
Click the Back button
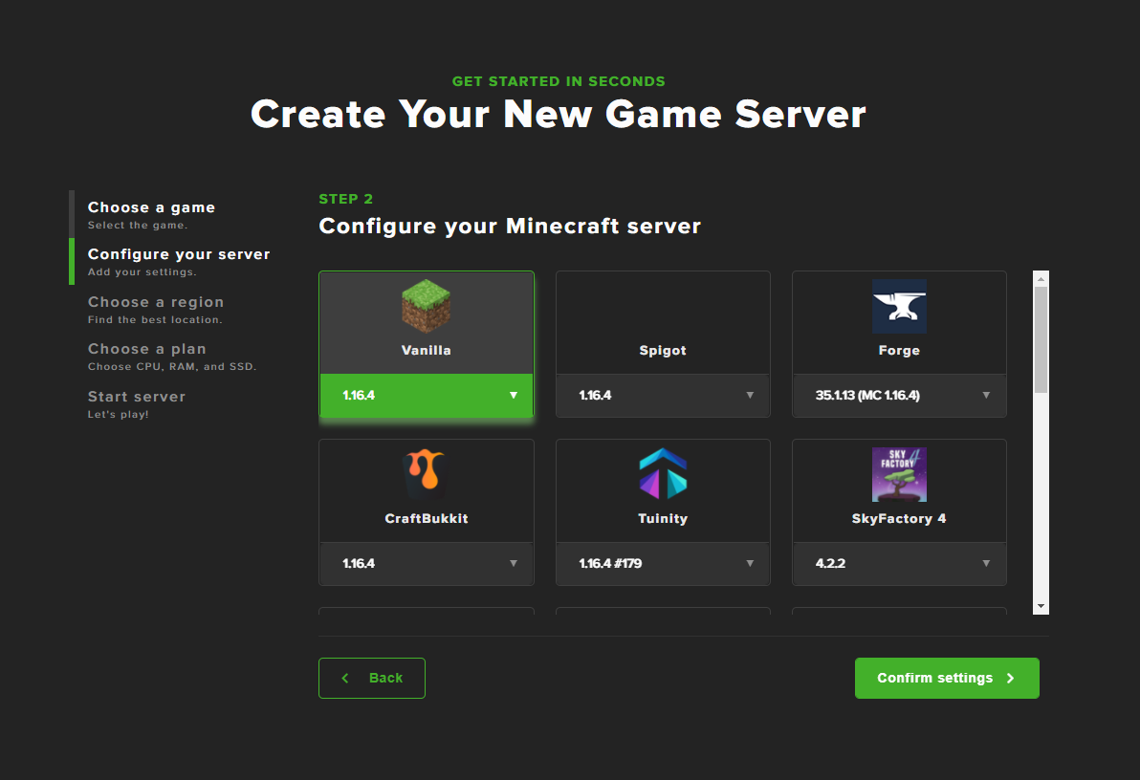point(371,678)
